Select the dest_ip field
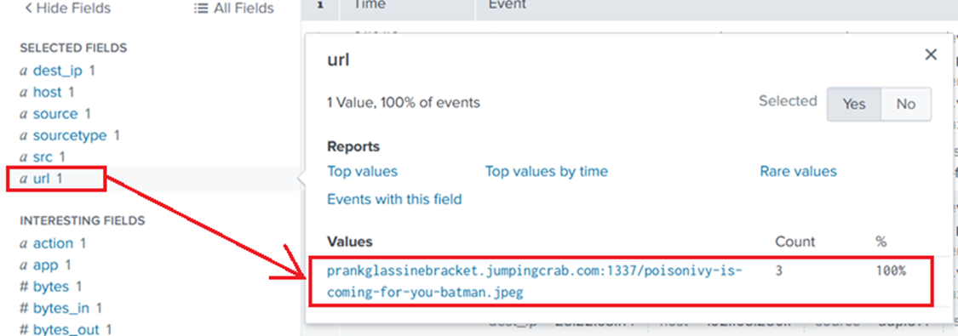 pyautogui.click(x=57, y=71)
